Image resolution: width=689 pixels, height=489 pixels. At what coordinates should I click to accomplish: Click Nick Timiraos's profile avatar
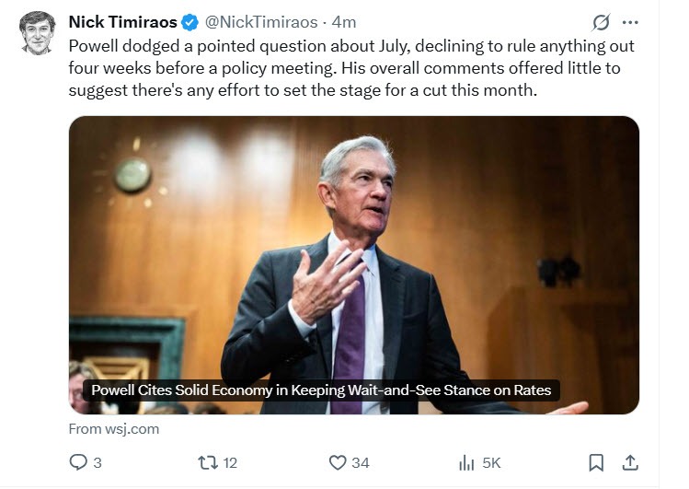pos(37,32)
